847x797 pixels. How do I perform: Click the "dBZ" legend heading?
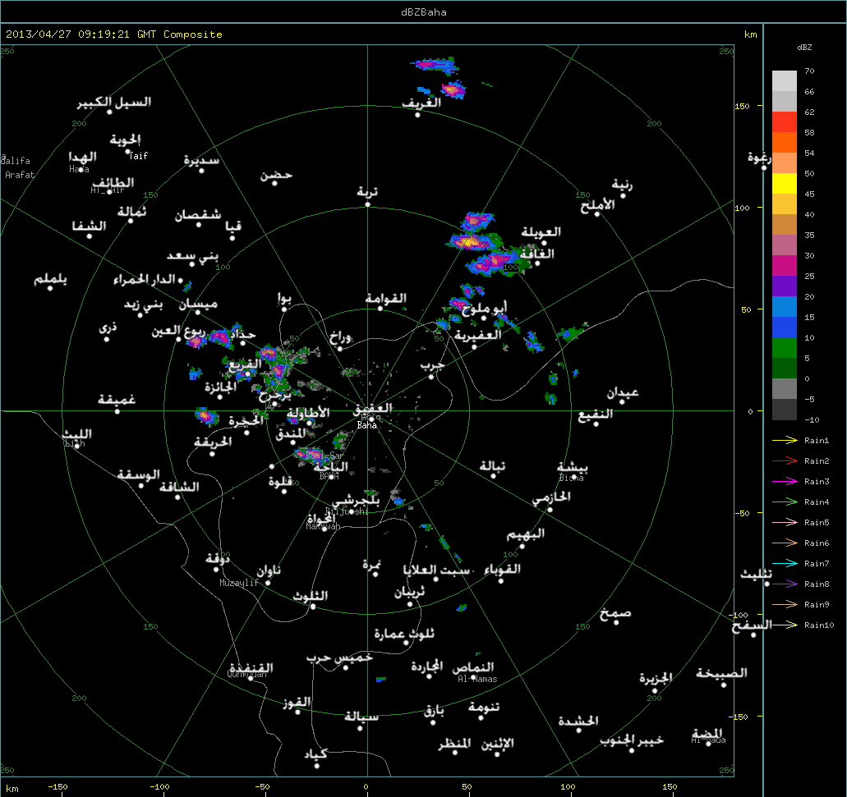(804, 48)
